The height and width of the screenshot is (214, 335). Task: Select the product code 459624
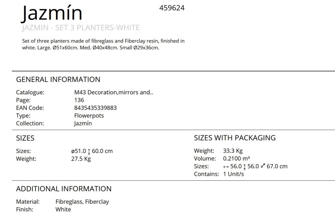click(172, 8)
